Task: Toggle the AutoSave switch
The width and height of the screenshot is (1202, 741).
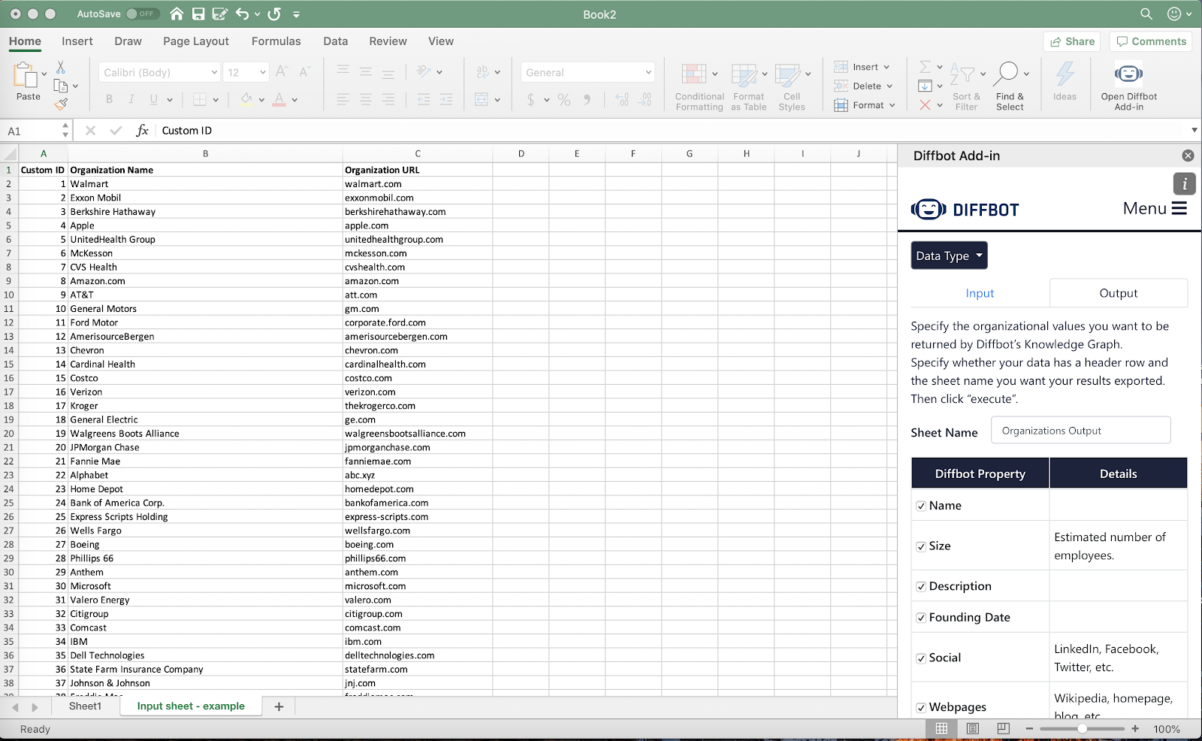Action: tap(142, 14)
